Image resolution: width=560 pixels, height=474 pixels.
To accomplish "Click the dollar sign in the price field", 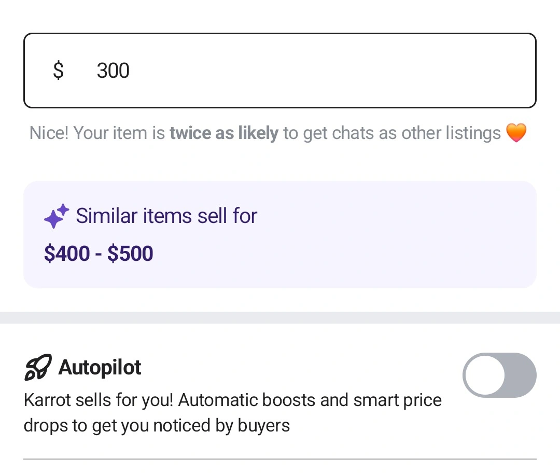I will pos(58,71).
